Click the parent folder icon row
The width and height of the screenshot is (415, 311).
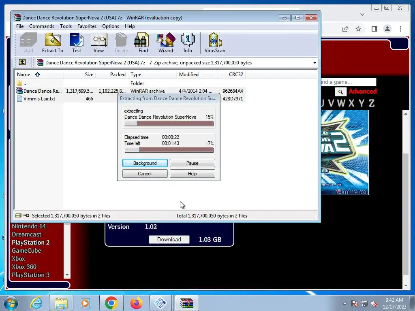coord(19,83)
